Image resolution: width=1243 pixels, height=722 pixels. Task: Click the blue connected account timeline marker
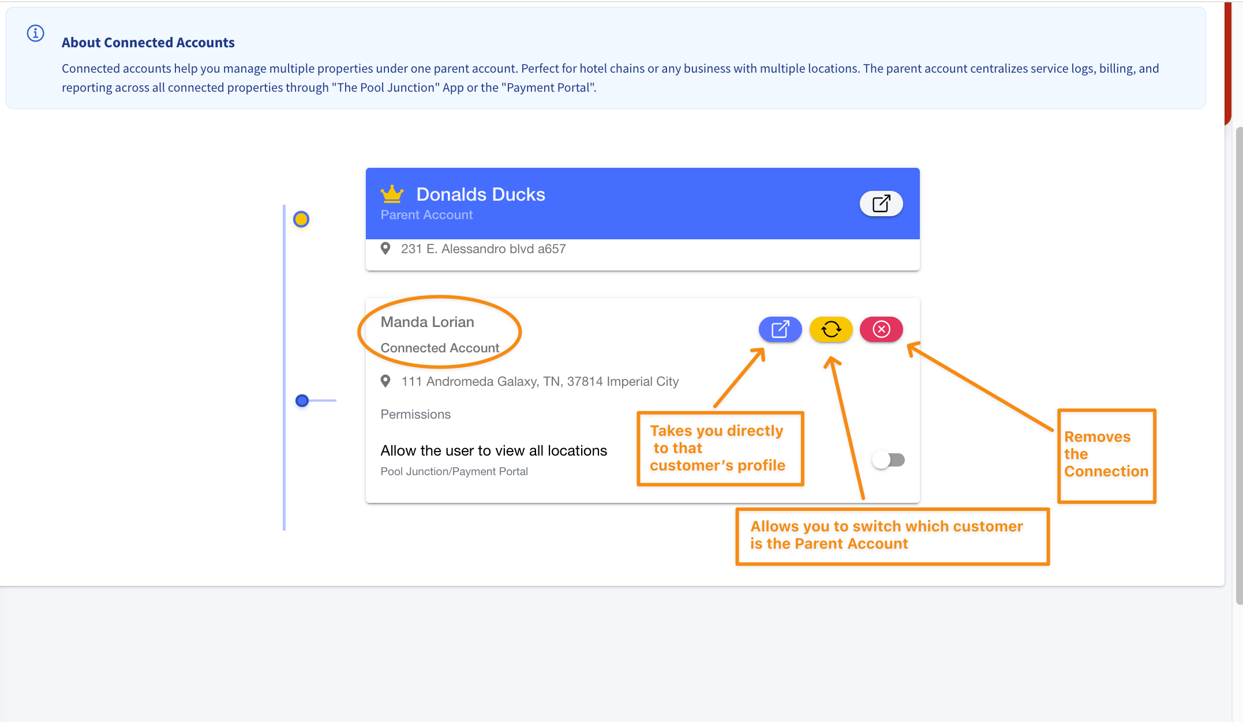302,400
